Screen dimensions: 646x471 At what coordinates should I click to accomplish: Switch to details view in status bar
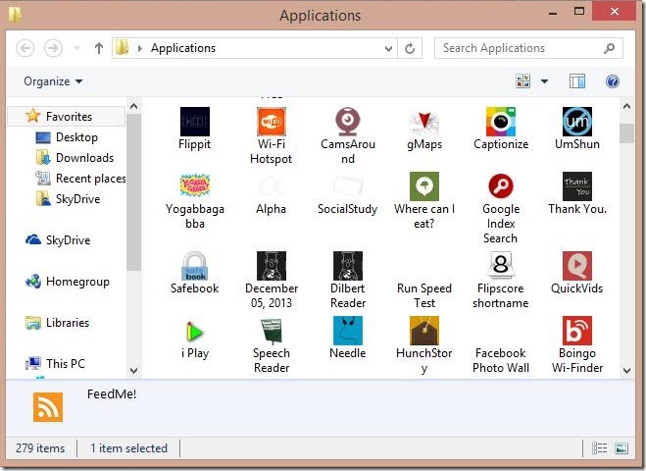(x=601, y=448)
